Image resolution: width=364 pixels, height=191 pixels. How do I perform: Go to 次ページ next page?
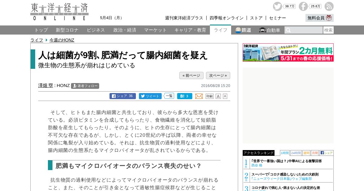point(218,75)
